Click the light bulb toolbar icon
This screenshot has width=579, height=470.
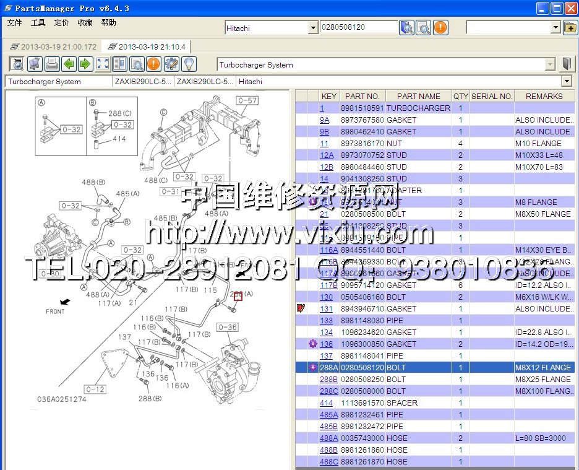click(188, 64)
